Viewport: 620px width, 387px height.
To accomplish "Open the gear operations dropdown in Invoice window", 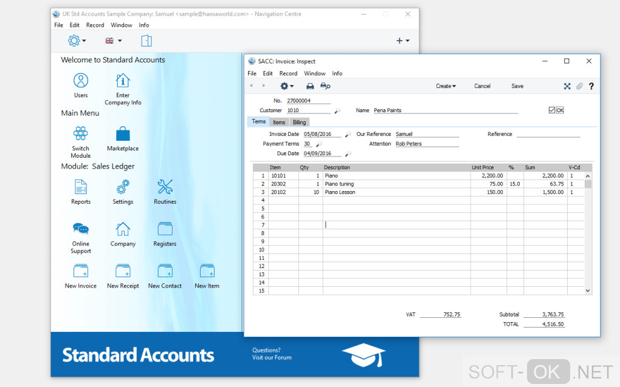I will (x=287, y=86).
